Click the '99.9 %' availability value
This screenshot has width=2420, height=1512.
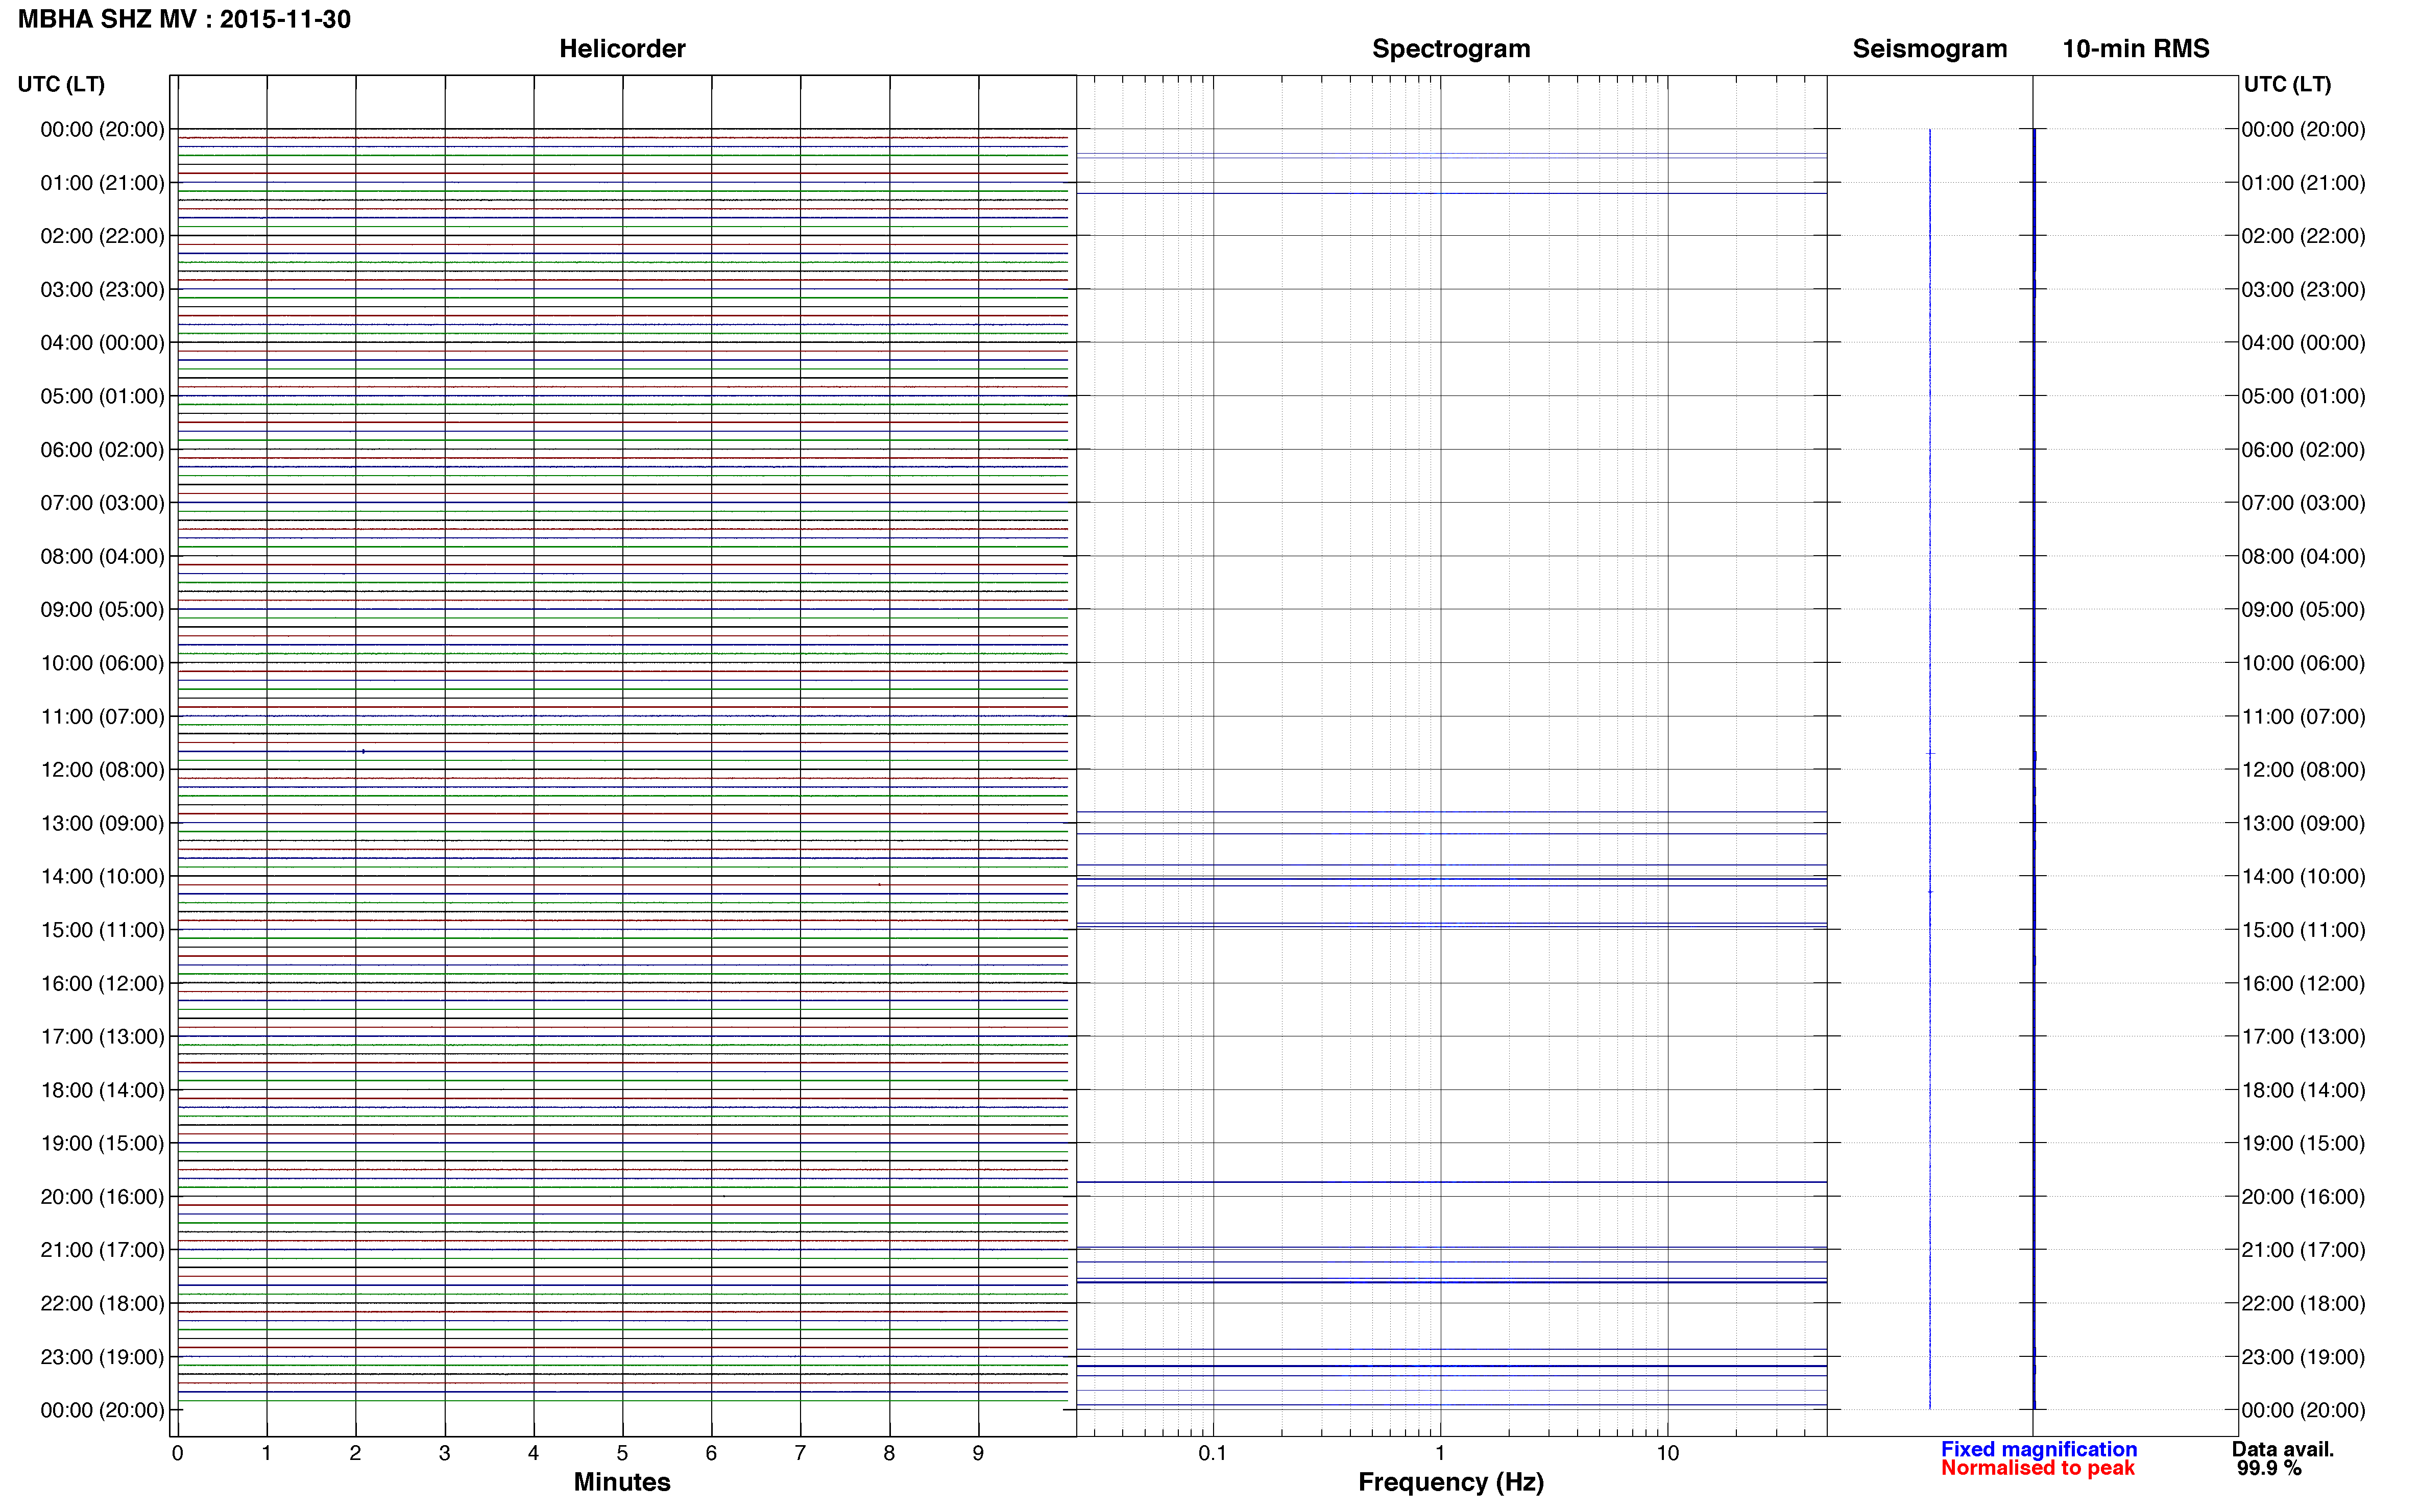tap(2269, 1468)
